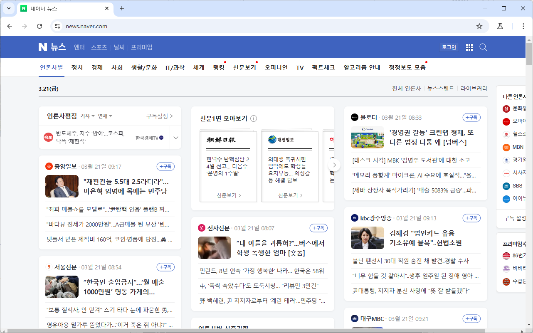Subscribe to 대구MBC with +구독

tap(471, 318)
